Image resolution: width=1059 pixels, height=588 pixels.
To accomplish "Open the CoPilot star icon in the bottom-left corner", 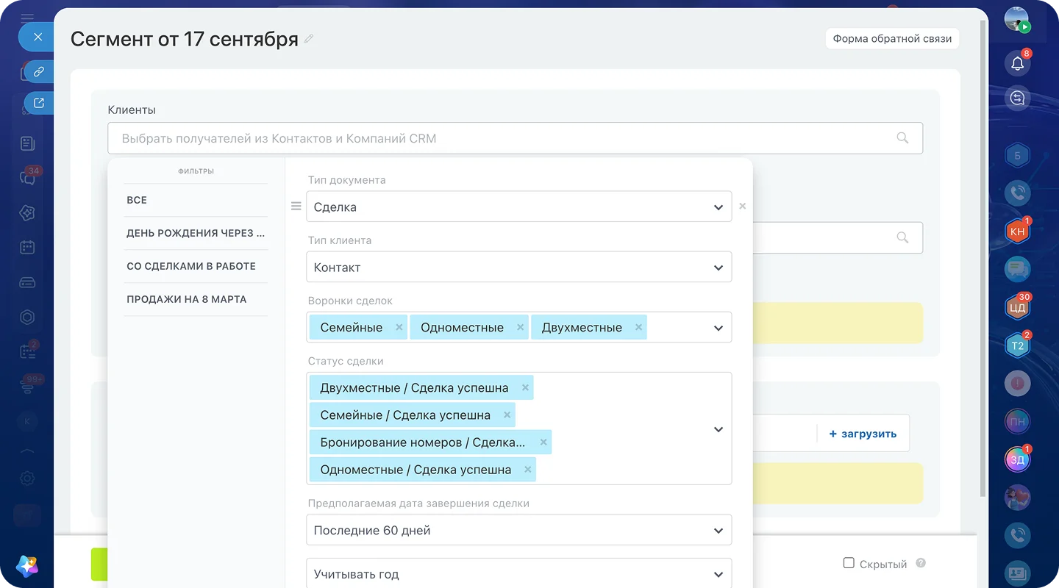I will click(27, 564).
